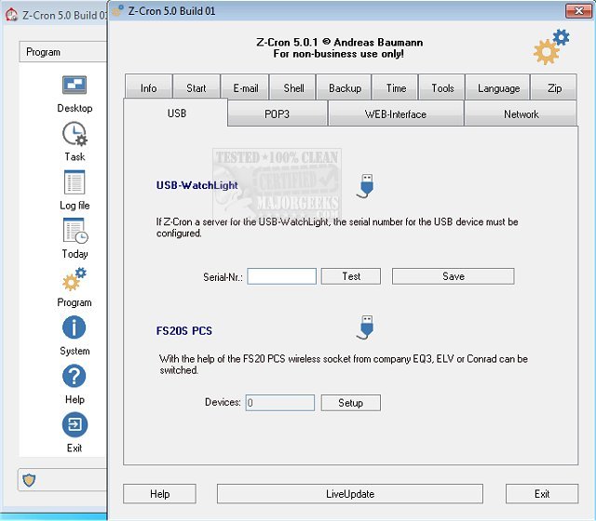Click the shield icon in main window status bar

(x=29, y=480)
